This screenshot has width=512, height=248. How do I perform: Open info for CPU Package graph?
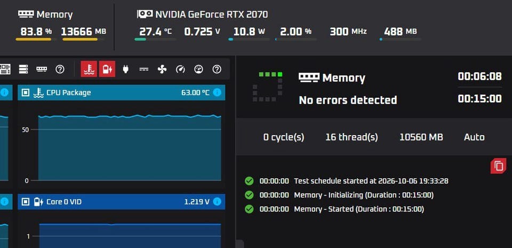(x=217, y=93)
